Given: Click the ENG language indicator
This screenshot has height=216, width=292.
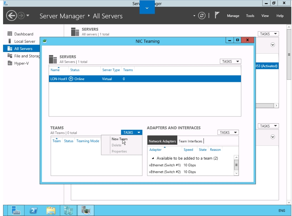Looking at the screenshot, I should [281, 211].
